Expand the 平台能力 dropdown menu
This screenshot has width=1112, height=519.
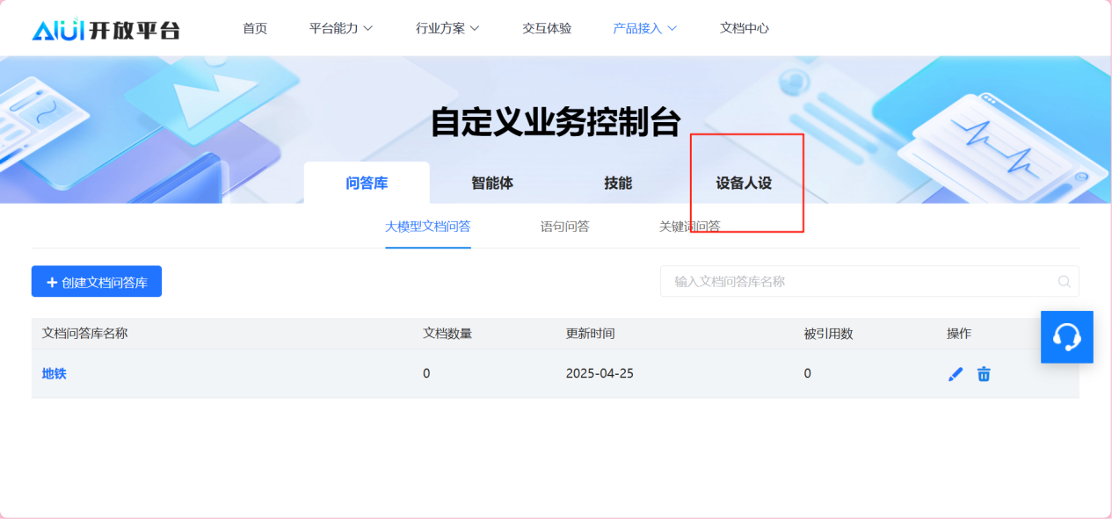point(341,28)
